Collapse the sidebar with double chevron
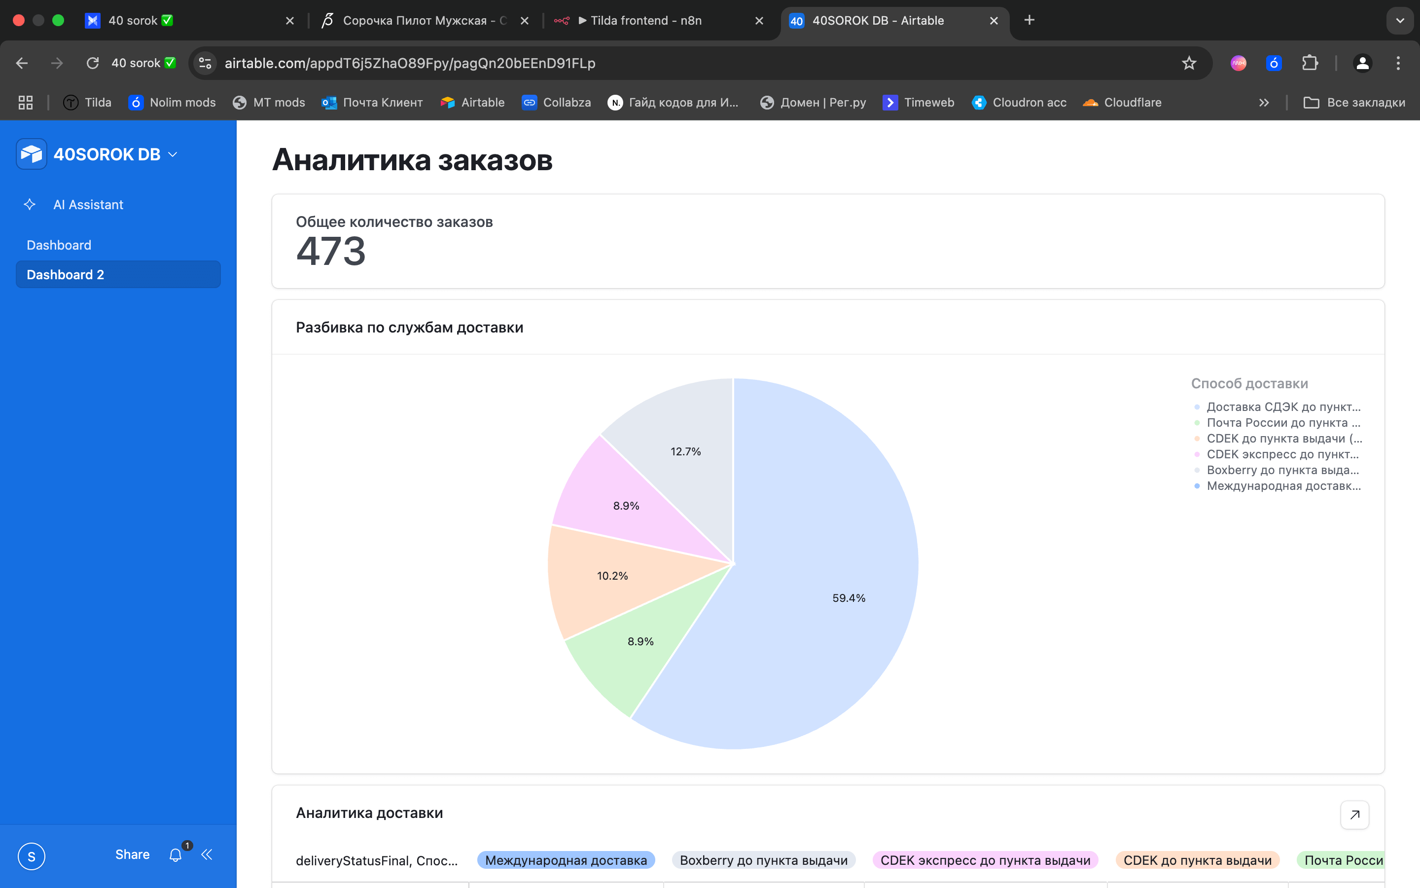Viewport: 1420px width, 888px height. 207,854
